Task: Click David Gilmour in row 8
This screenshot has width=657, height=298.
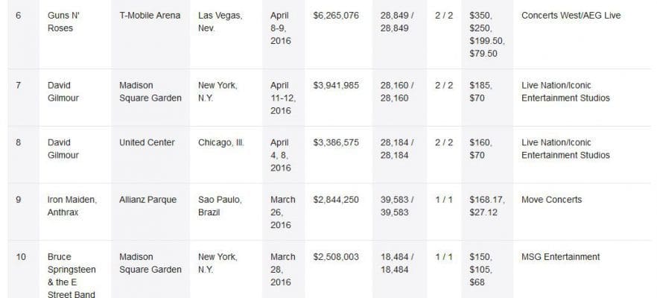Action: [x=63, y=149]
